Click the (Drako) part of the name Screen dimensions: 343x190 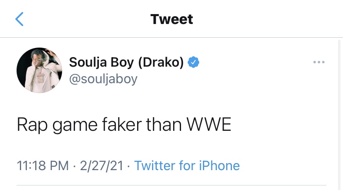[x=160, y=62]
